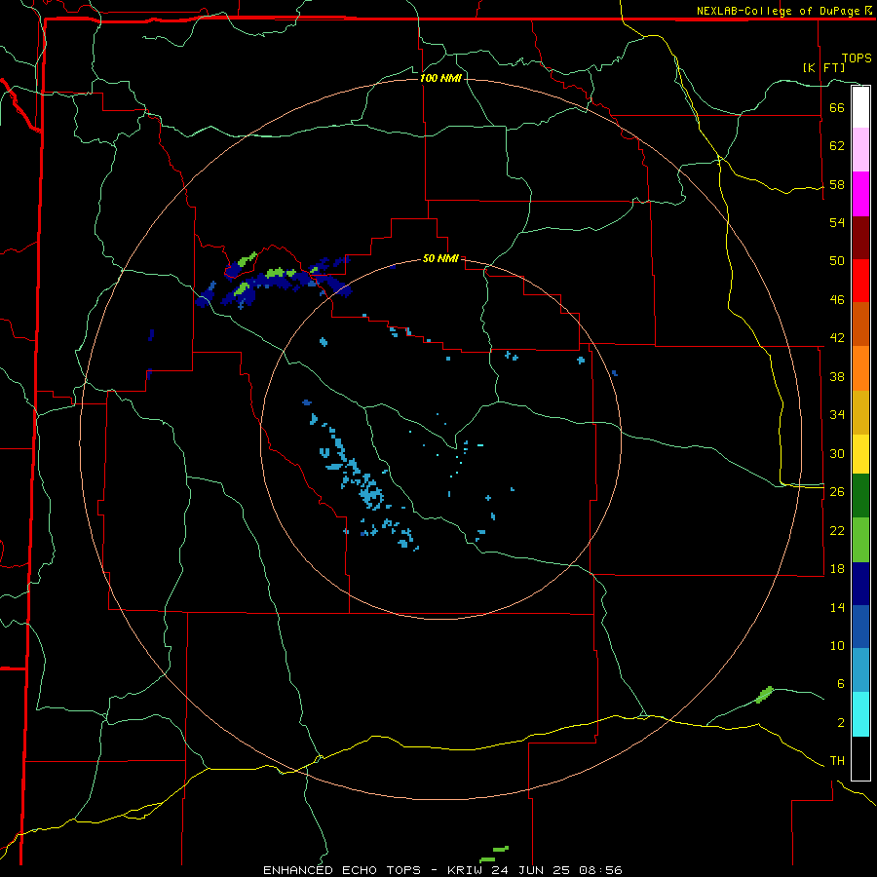Image resolution: width=877 pixels, height=877 pixels.
Task: Click the K FT units label
Action: click(823, 67)
